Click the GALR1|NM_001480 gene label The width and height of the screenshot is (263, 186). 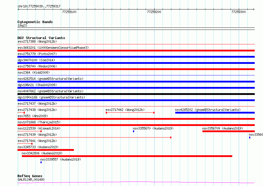coord(31,179)
